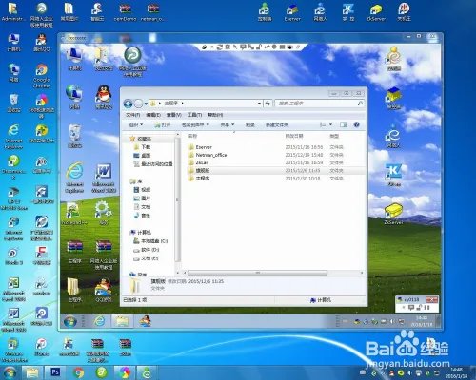Click Photoshop on the local taskbar
476x380 pixels.
point(55,372)
